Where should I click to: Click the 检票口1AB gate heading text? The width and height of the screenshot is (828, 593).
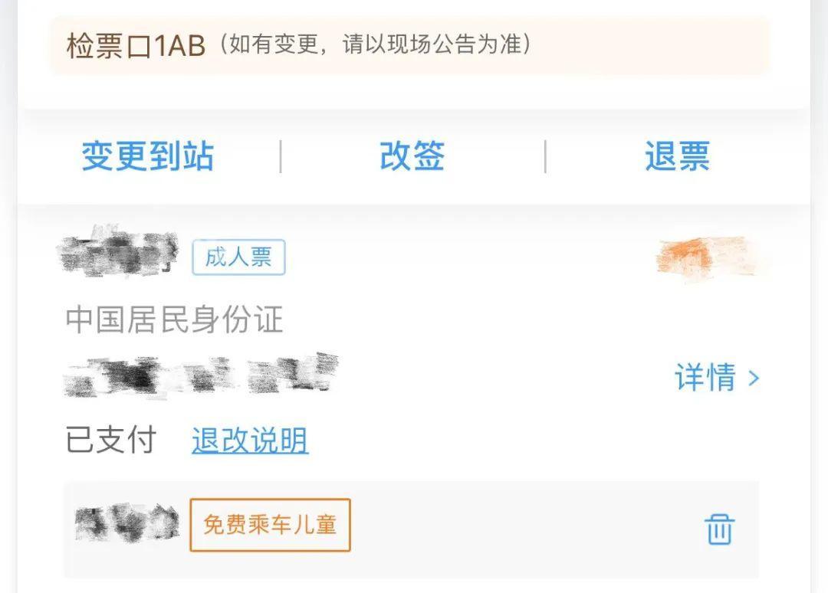click(x=136, y=46)
